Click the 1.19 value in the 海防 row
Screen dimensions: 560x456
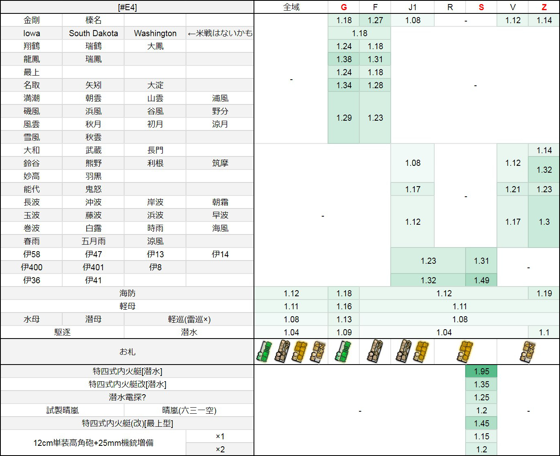544,293
